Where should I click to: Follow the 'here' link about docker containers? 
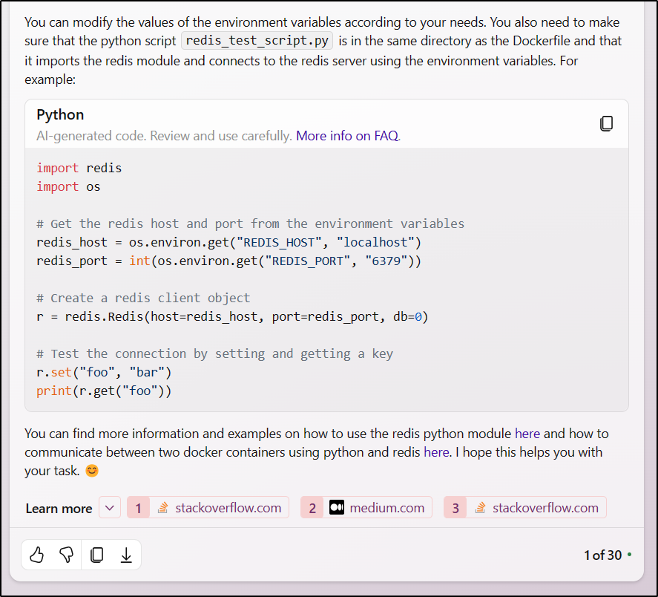pyautogui.click(x=436, y=452)
